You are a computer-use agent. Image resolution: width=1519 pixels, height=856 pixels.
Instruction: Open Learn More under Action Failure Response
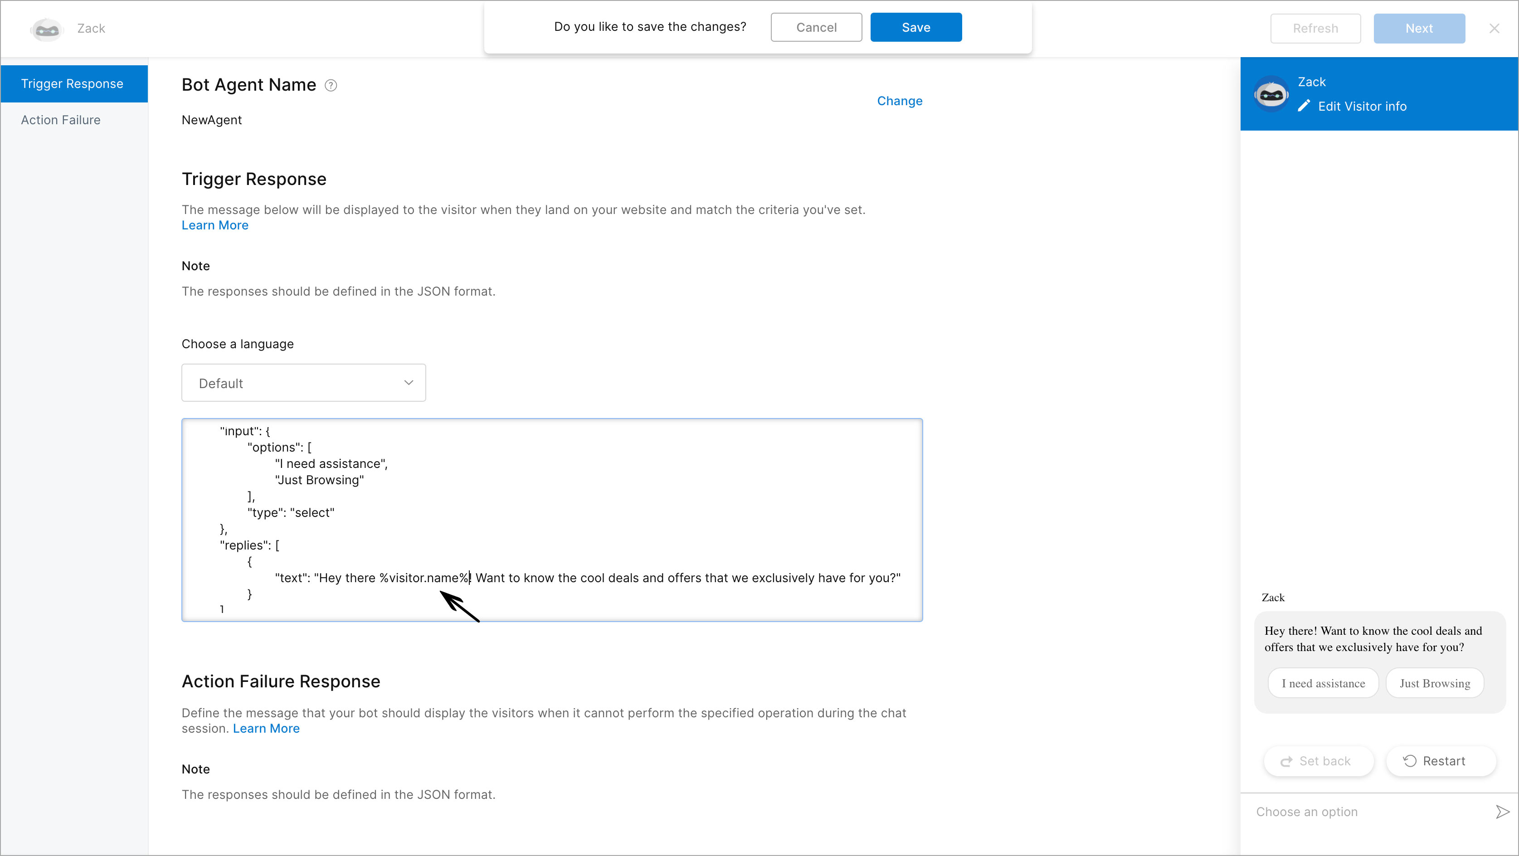tap(266, 729)
